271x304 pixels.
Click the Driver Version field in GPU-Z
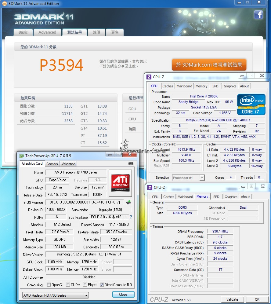pos(89,254)
